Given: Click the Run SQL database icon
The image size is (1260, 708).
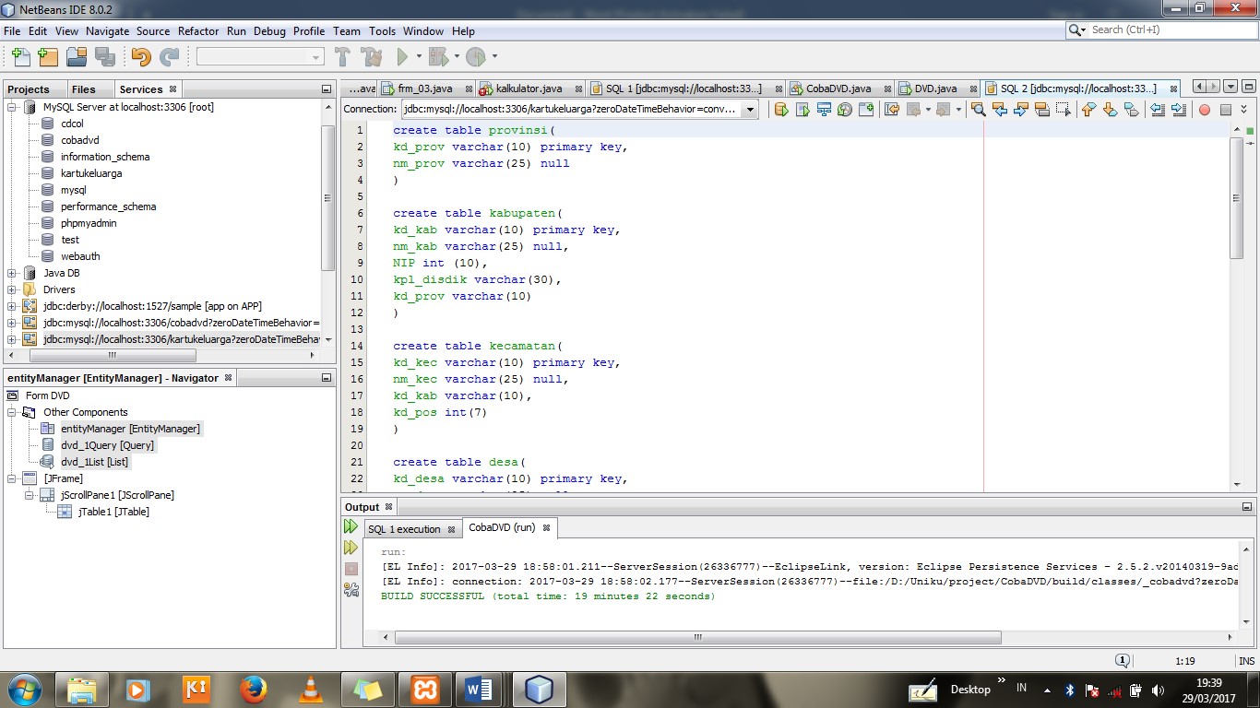Looking at the screenshot, I should (x=781, y=110).
